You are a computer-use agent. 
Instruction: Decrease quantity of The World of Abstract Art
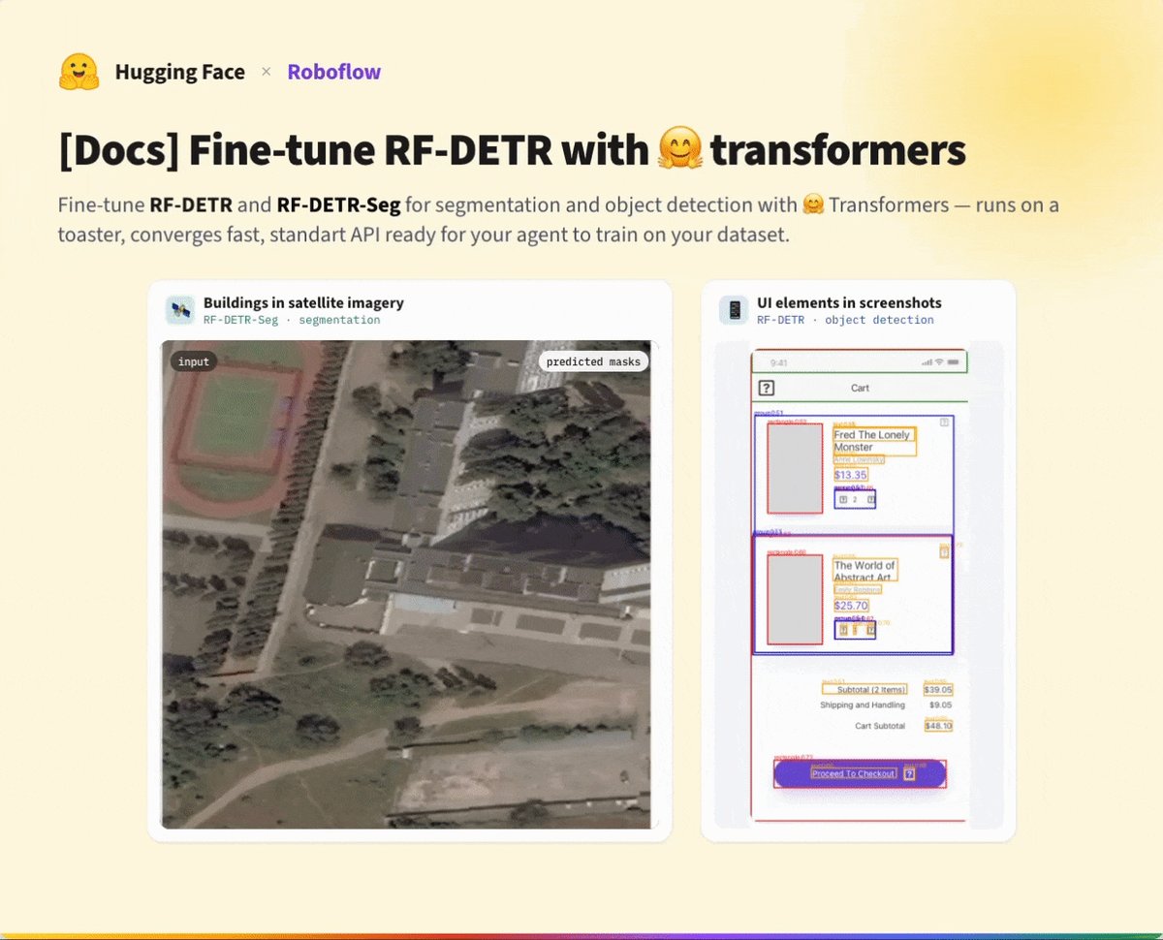843,630
